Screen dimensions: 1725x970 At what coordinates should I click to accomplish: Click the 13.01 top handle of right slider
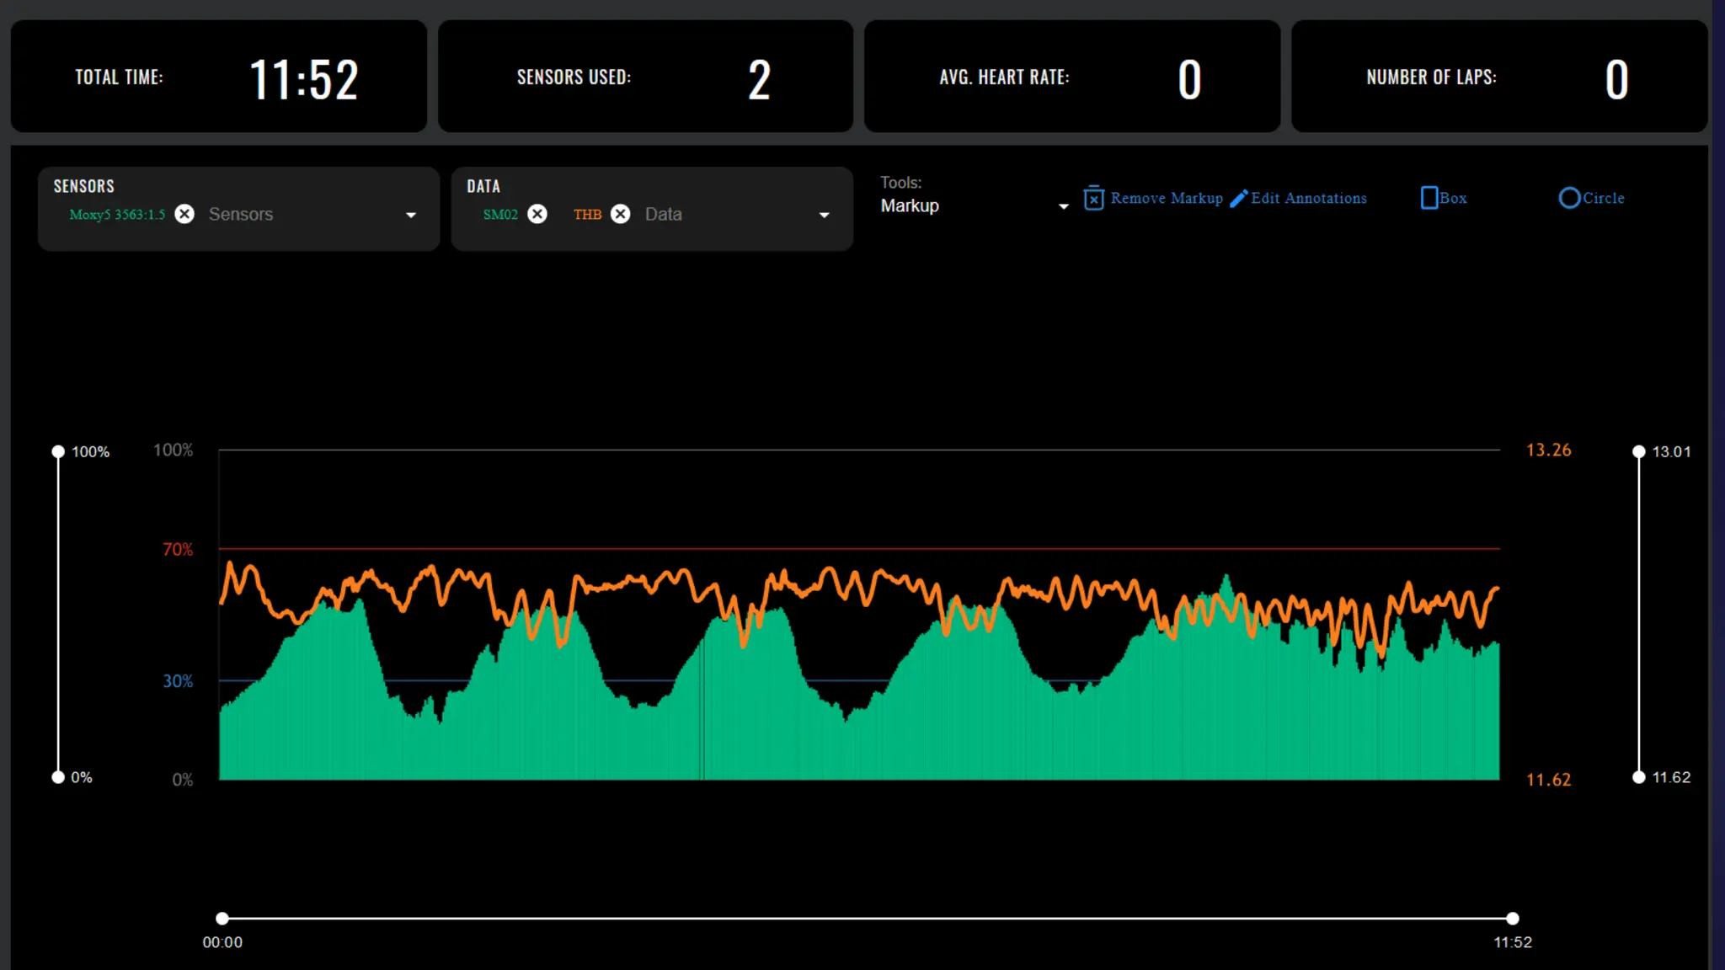[1638, 452]
